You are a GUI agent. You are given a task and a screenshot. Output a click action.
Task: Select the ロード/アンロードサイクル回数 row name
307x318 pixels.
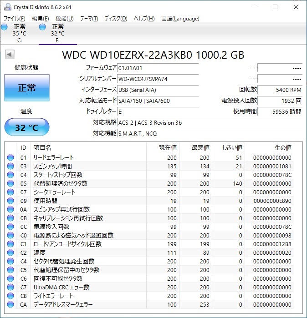tap(67, 244)
